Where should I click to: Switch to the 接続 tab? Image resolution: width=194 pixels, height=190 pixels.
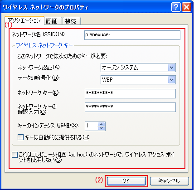tap(72, 21)
